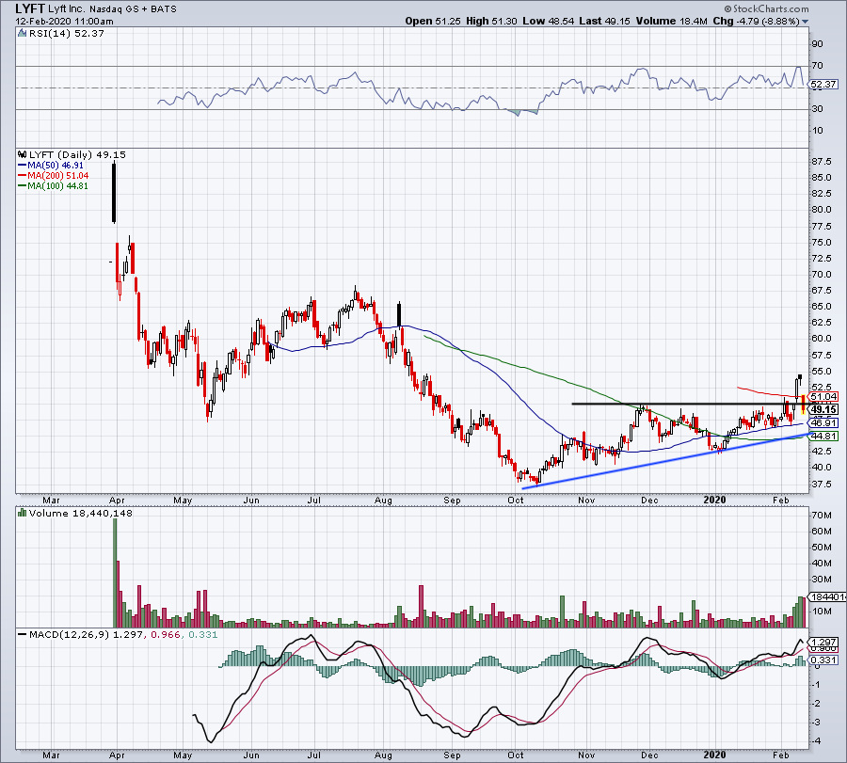Click the green MA(100) legend swatch
This screenshot has width=847, height=763.
click(22, 185)
